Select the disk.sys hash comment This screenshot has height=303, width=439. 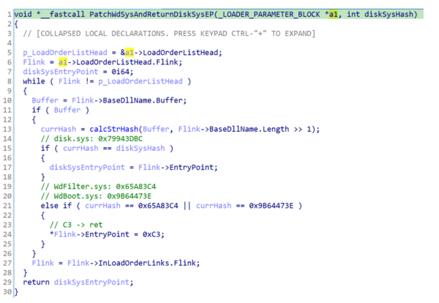pyautogui.click(x=91, y=139)
